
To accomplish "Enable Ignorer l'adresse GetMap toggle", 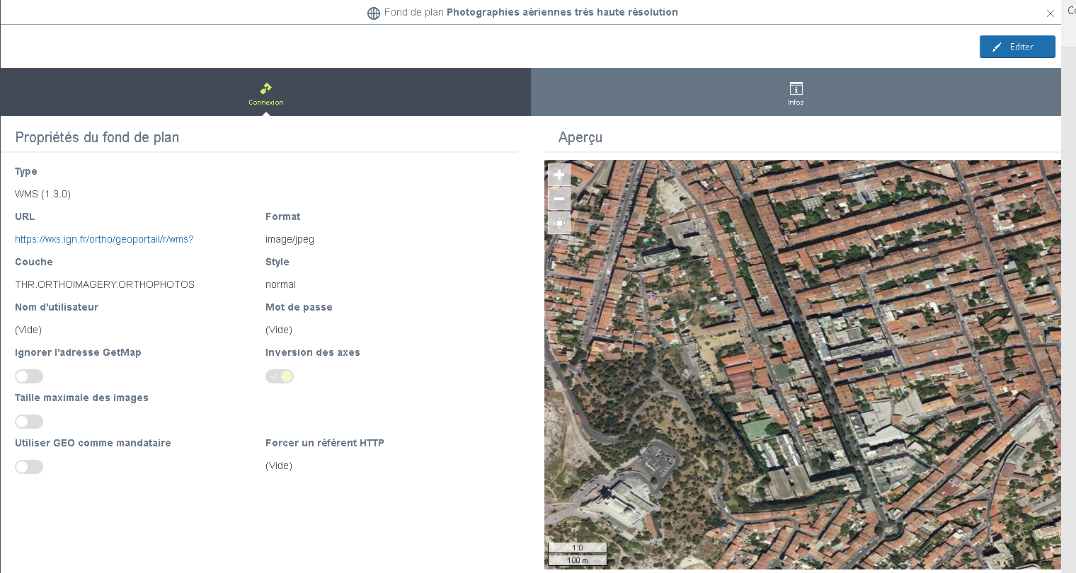I will click(x=29, y=376).
